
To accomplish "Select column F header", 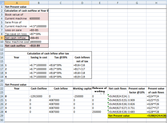I will 117,3.
